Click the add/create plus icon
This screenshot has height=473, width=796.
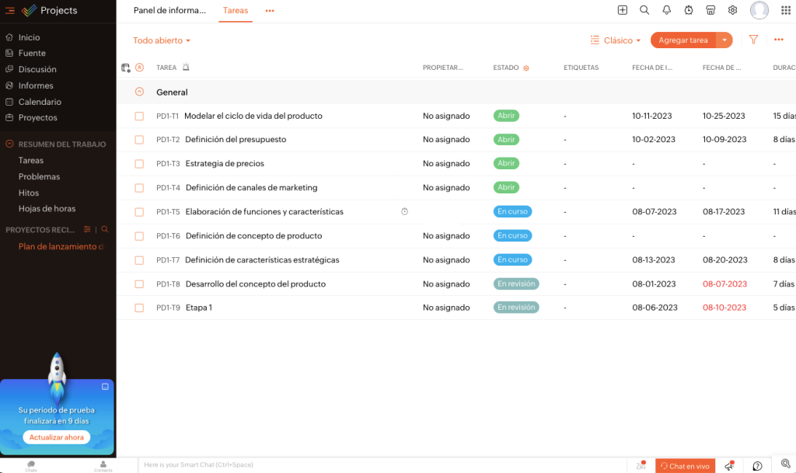click(x=623, y=10)
